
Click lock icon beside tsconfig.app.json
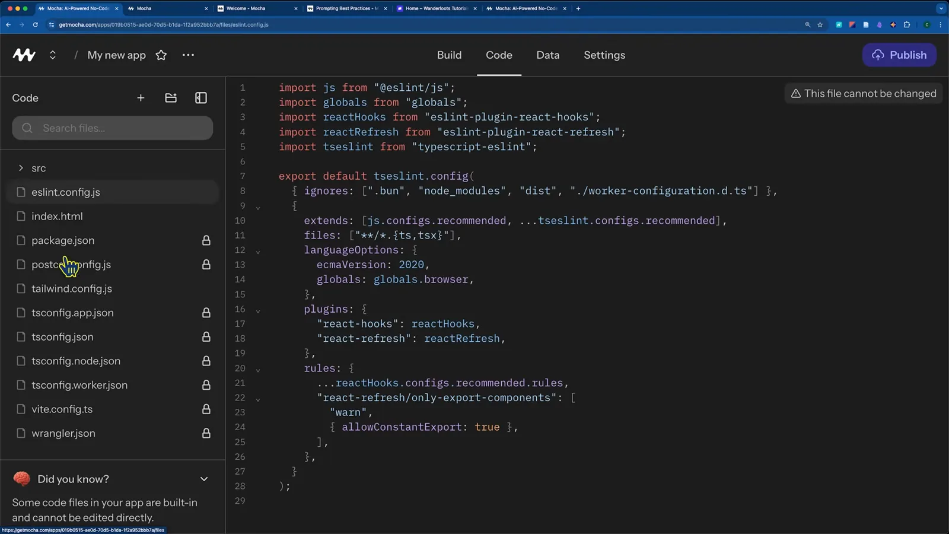[x=206, y=313]
